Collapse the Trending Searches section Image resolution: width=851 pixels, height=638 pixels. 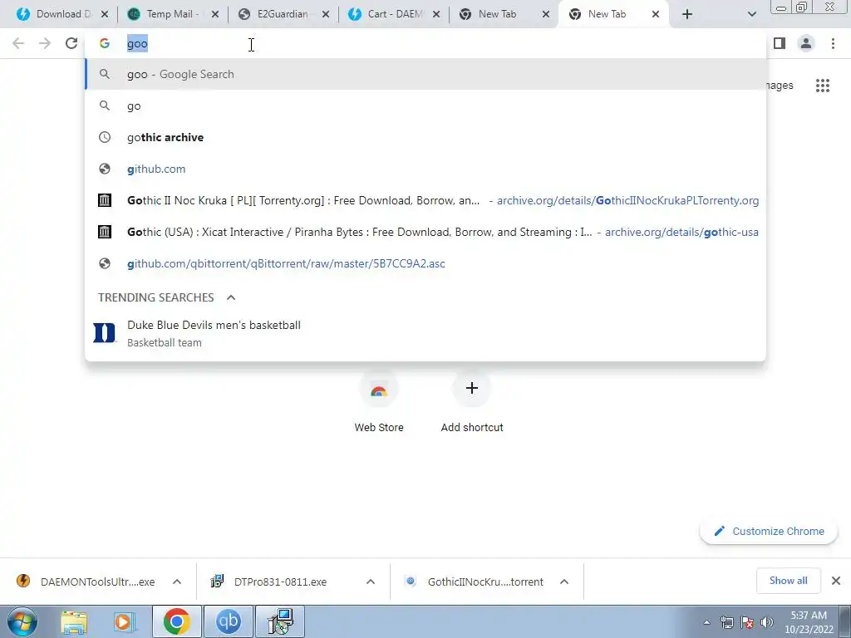pos(231,297)
